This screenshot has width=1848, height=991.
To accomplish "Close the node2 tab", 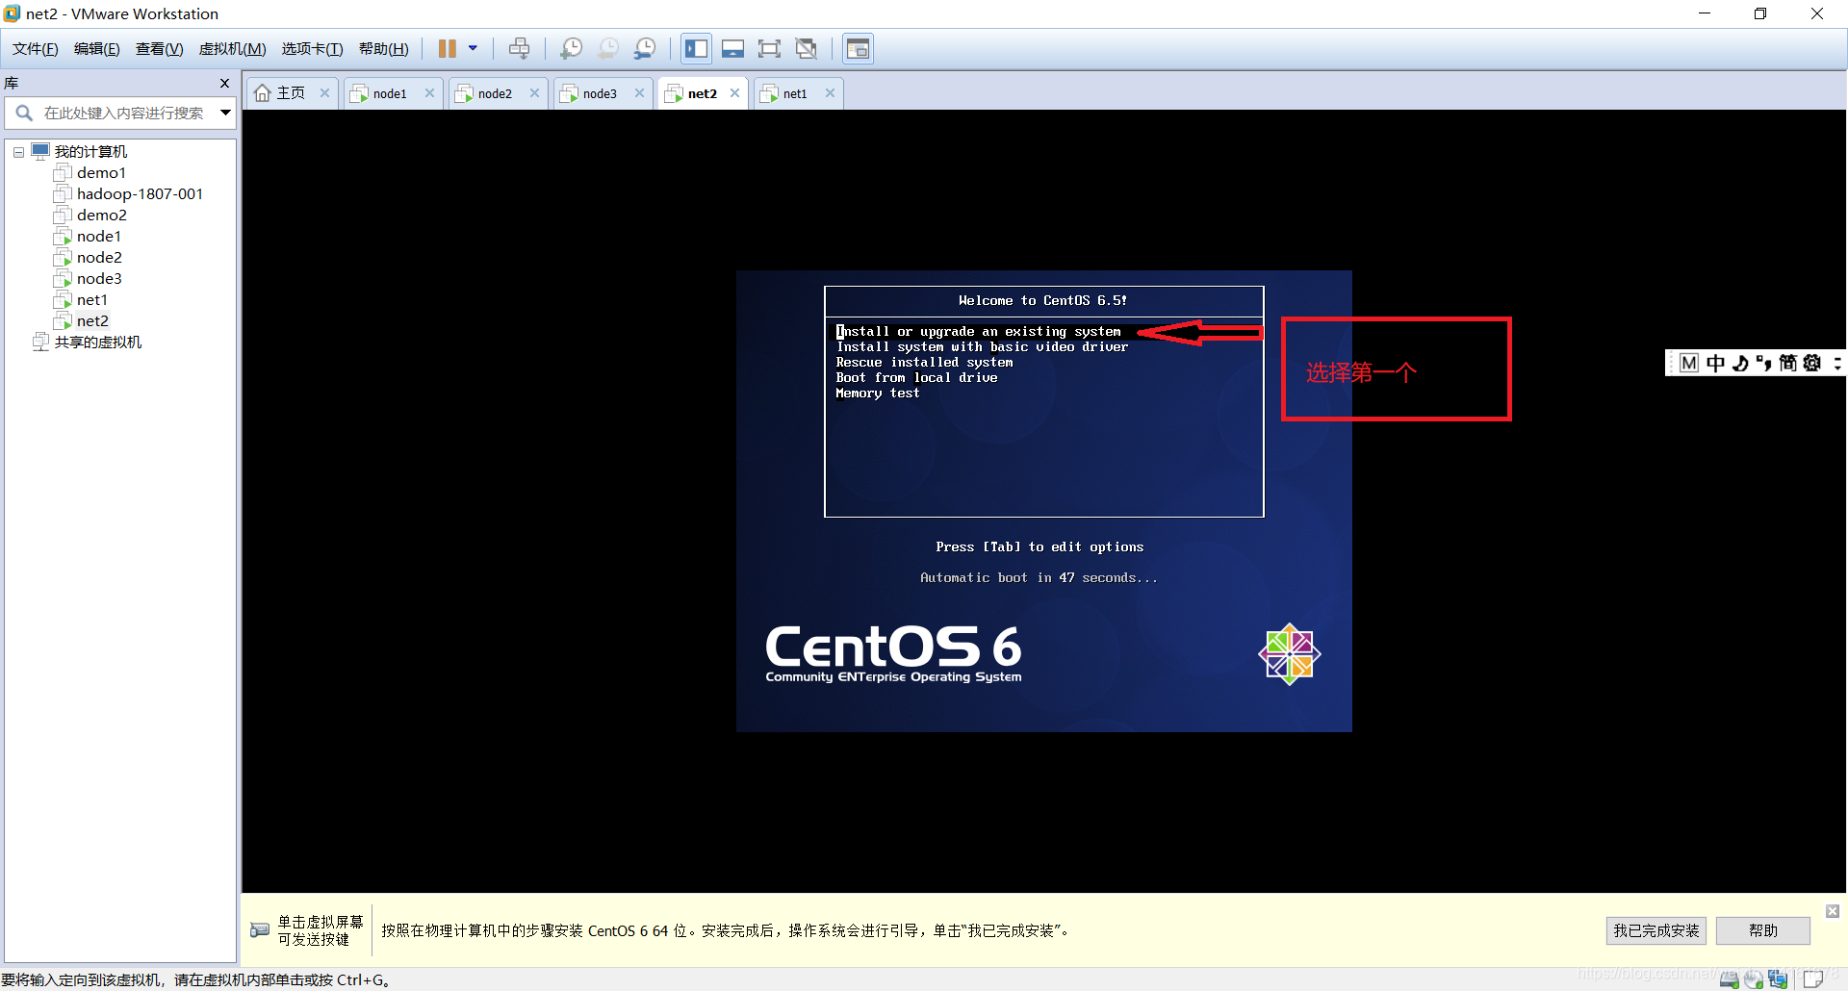I will [x=534, y=93].
